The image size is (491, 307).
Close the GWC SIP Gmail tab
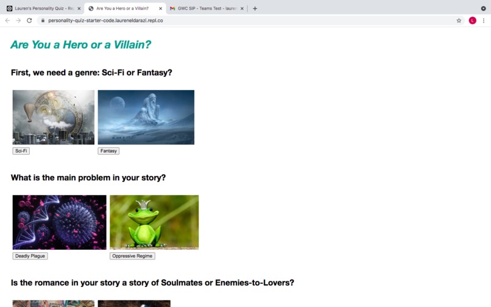[x=242, y=9]
